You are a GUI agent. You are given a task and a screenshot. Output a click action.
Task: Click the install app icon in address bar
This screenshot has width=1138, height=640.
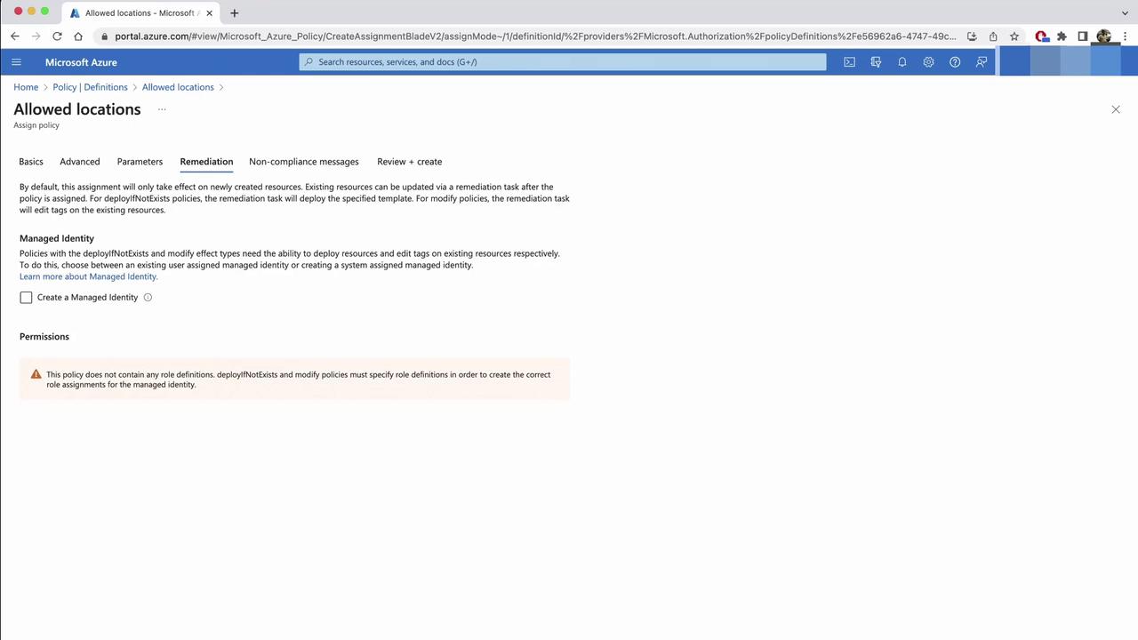click(x=972, y=36)
